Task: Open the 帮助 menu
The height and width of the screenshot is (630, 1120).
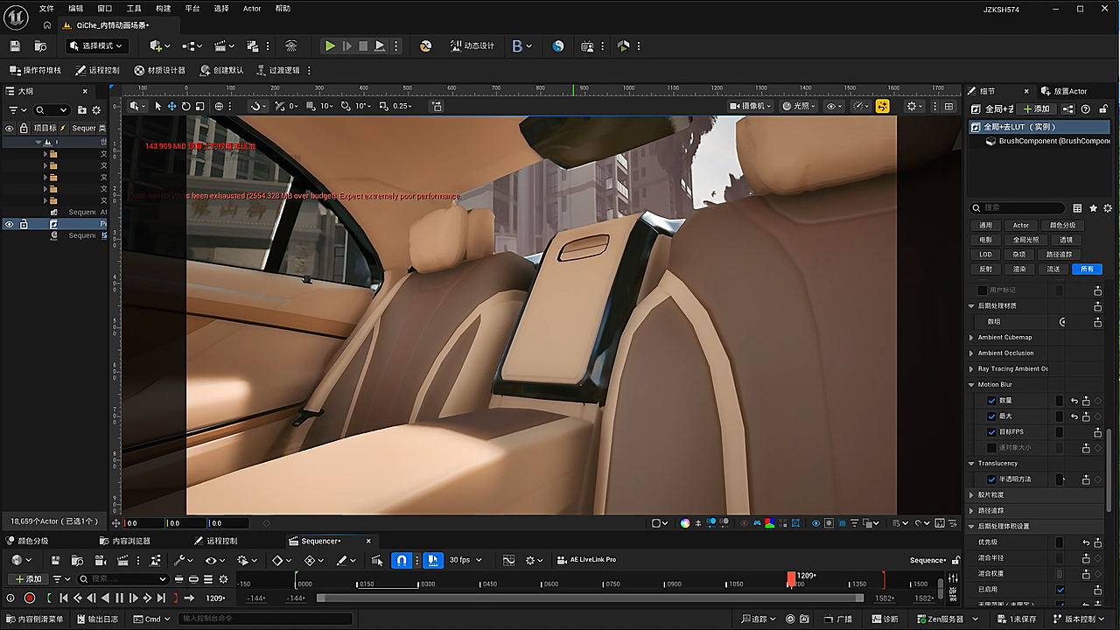Action: pos(283,9)
